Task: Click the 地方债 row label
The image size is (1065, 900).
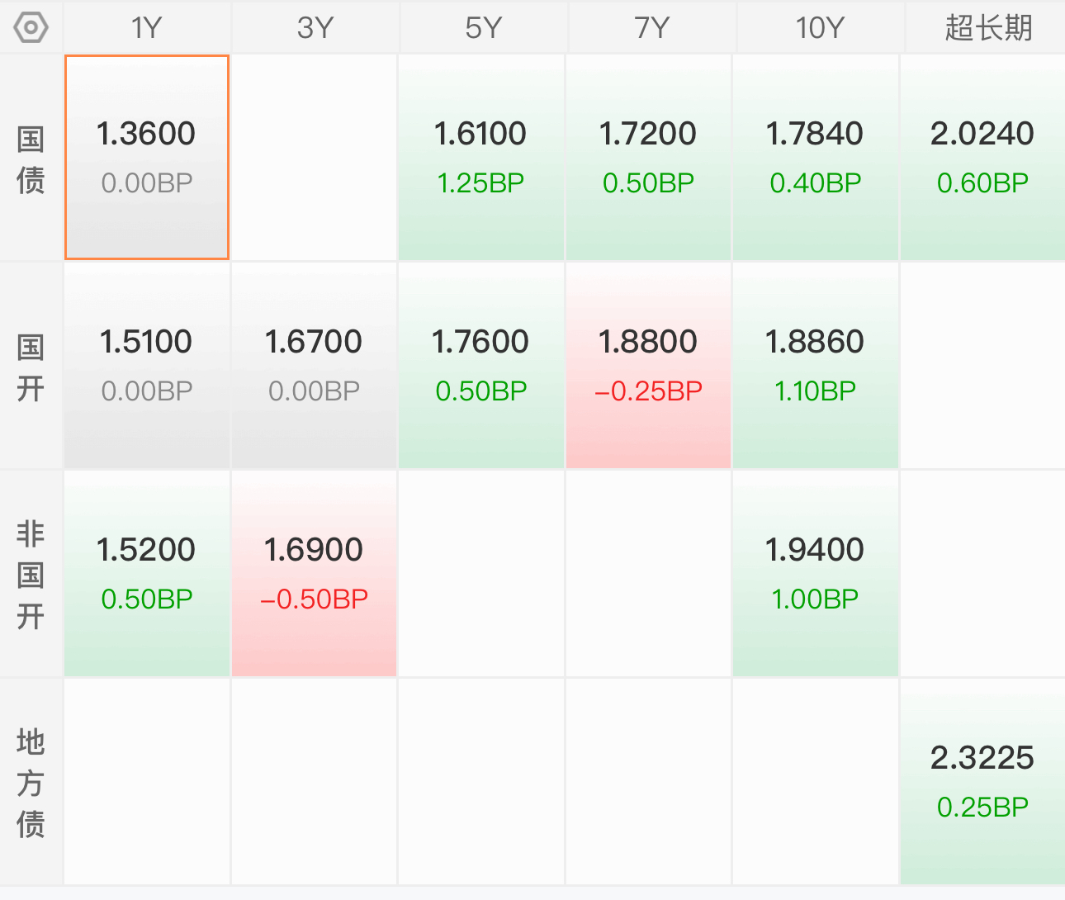Action: (x=31, y=783)
